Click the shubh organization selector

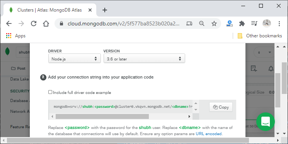click(23, 52)
